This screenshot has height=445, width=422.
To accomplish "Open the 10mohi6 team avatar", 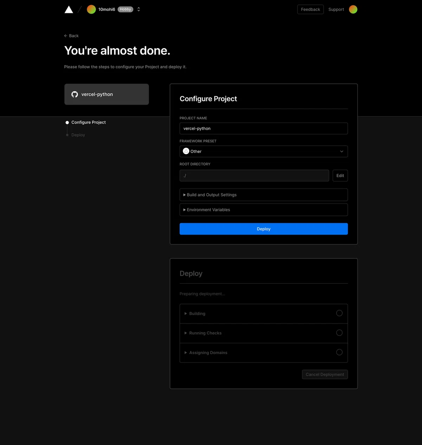I will pyautogui.click(x=91, y=9).
